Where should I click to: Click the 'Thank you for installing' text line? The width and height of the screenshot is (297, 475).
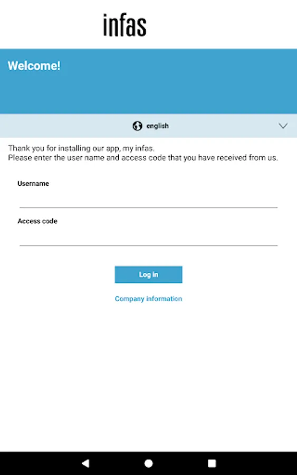pyautogui.click(x=81, y=148)
